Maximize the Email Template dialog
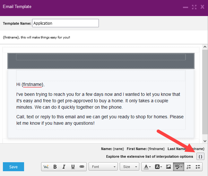This screenshot has width=208, height=176. coord(194,7)
